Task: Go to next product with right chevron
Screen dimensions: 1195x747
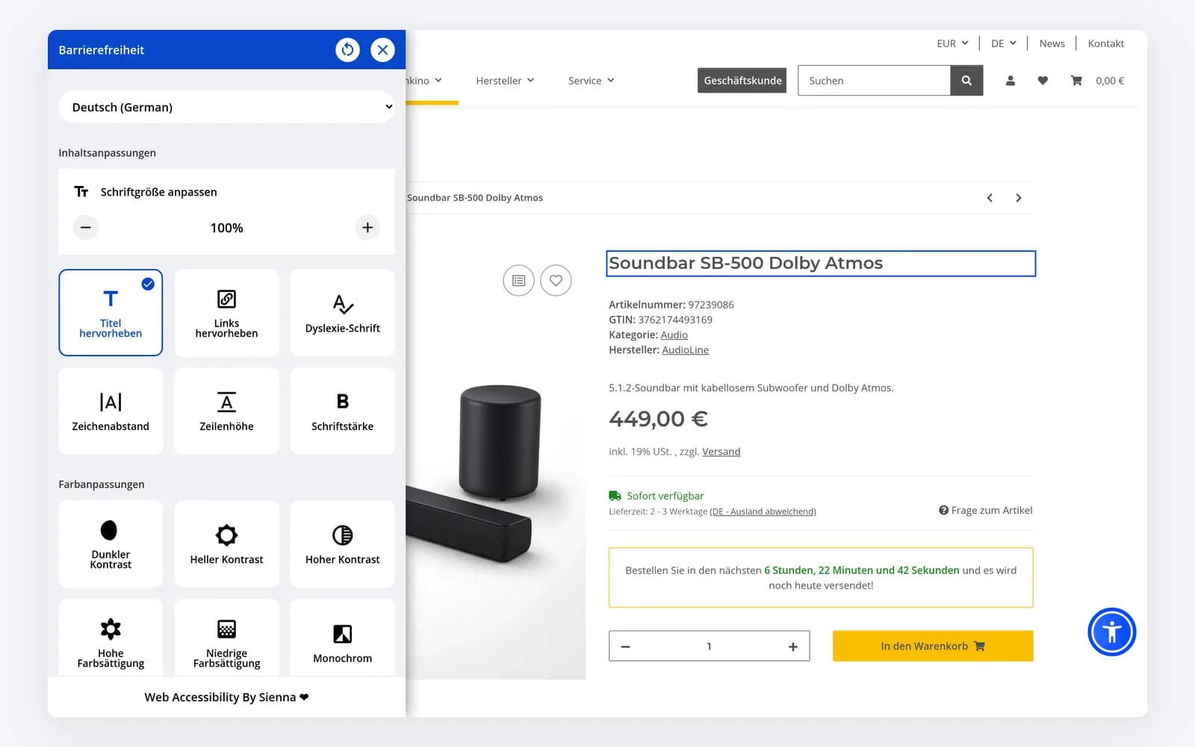Action: coord(1018,198)
